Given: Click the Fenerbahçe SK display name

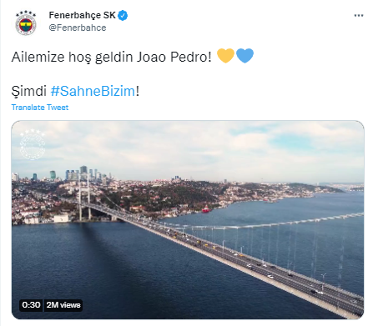Looking at the screenshot, I should click(x=82, y=15).
